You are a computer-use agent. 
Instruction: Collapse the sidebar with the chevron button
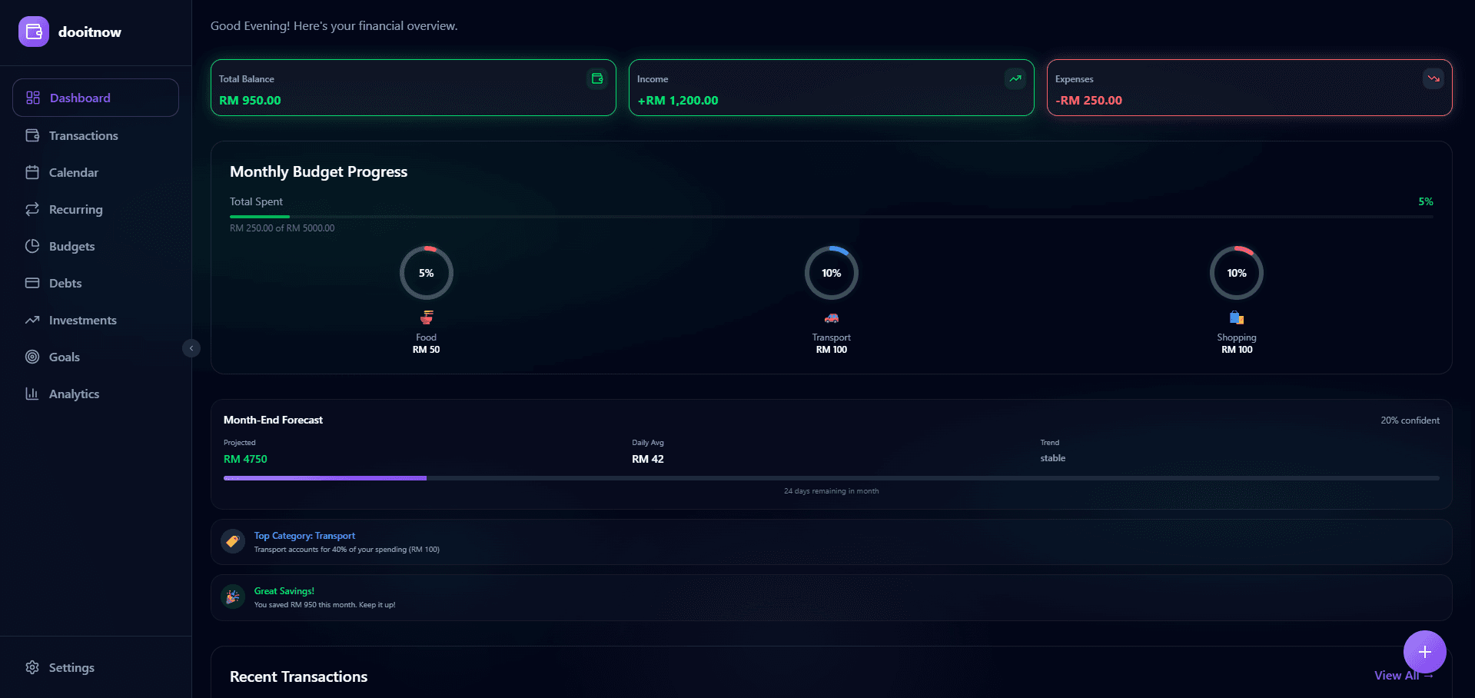click(x=191, y=348)
